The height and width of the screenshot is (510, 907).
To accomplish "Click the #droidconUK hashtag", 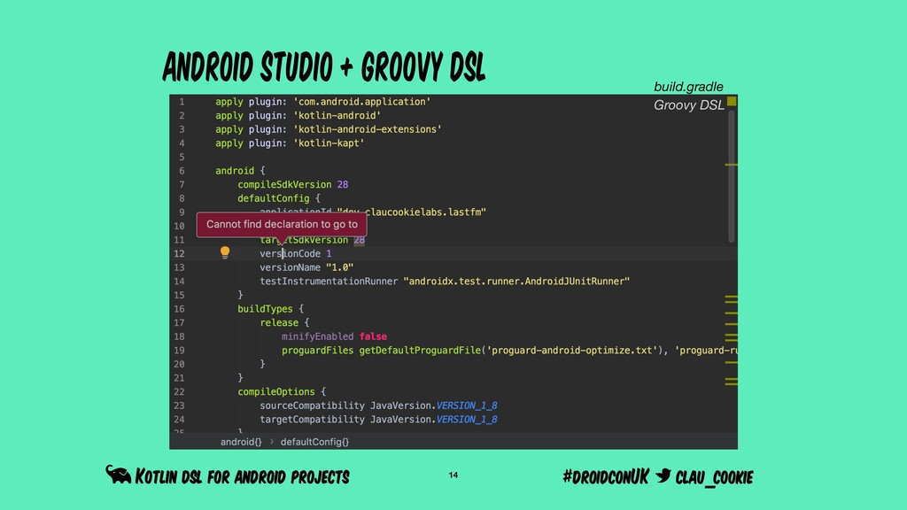I will 606,476.
